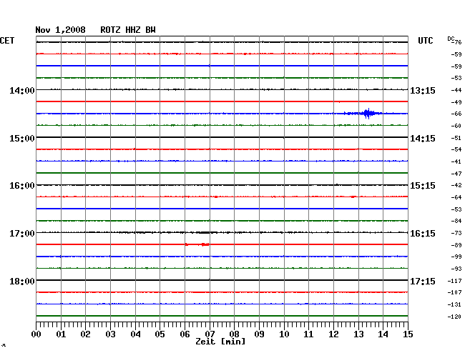Select the CET time label "15:00"
This screenshot has width=465, height=353.
tap(22, 139)
